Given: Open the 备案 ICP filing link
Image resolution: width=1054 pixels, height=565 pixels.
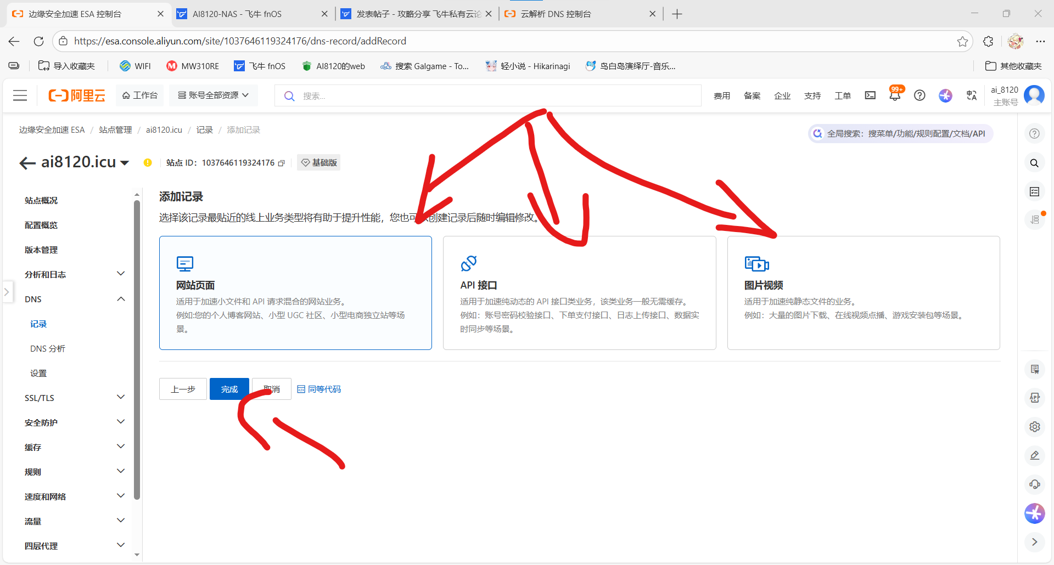Looking at the screenshot, I should tap(752, 95).
